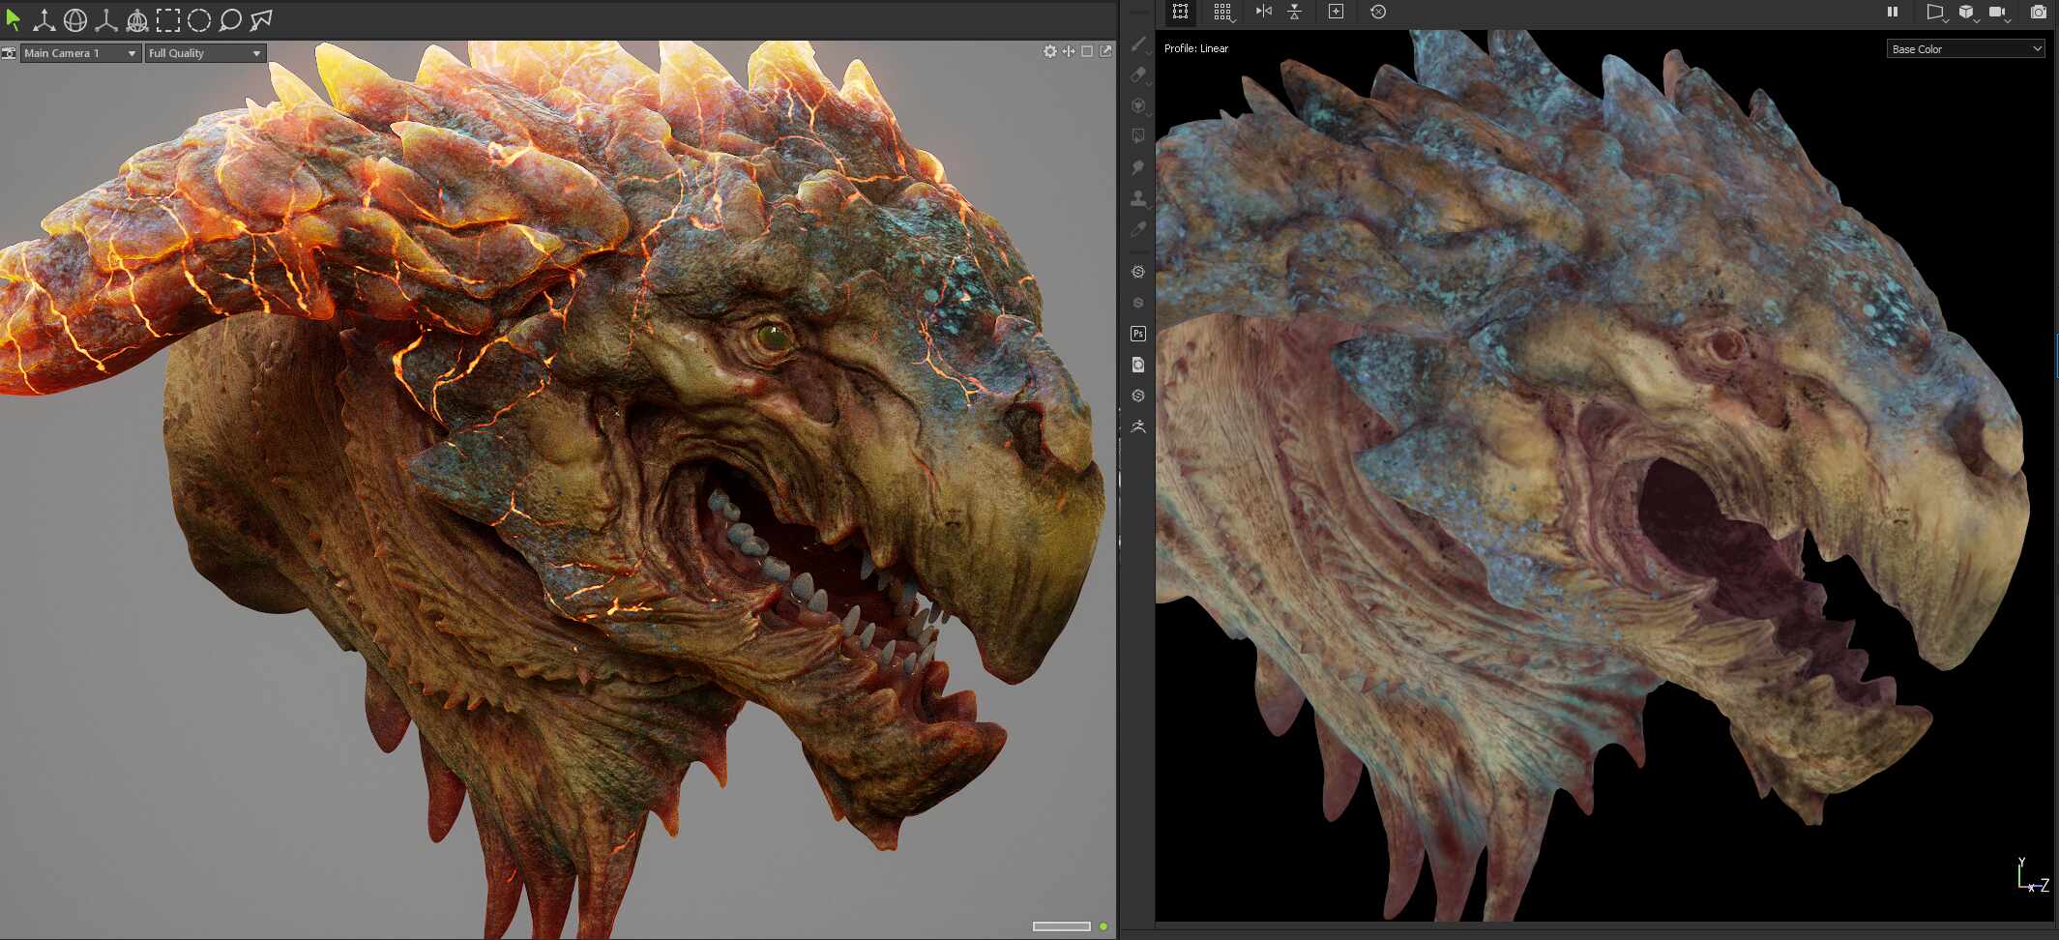Screen dimensions: 2059x940
Task: Select the Polygon Fill tool
Action: (1138, 136)
